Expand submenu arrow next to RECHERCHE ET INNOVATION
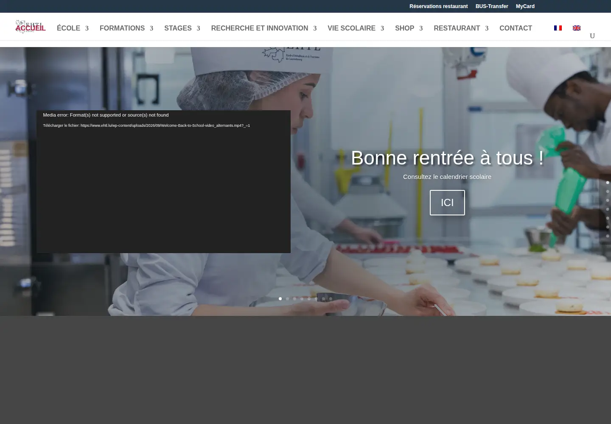 coord(315,28)
